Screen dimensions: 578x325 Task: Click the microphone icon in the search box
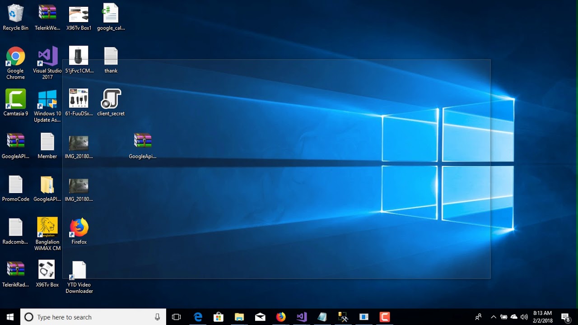(157, 317)
